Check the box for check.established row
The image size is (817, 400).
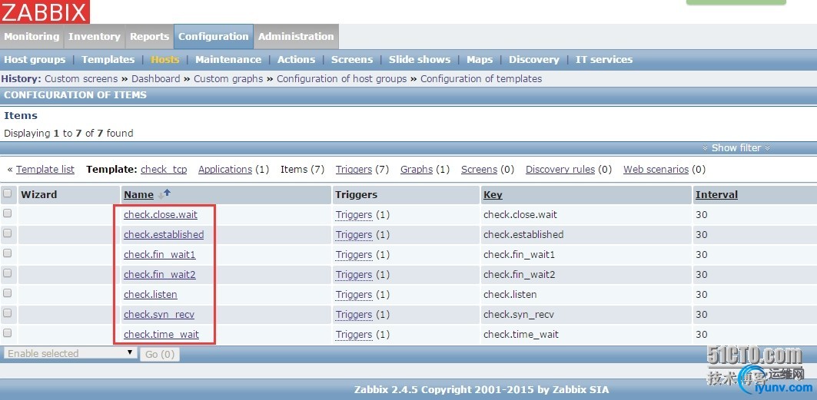[7, 233]
